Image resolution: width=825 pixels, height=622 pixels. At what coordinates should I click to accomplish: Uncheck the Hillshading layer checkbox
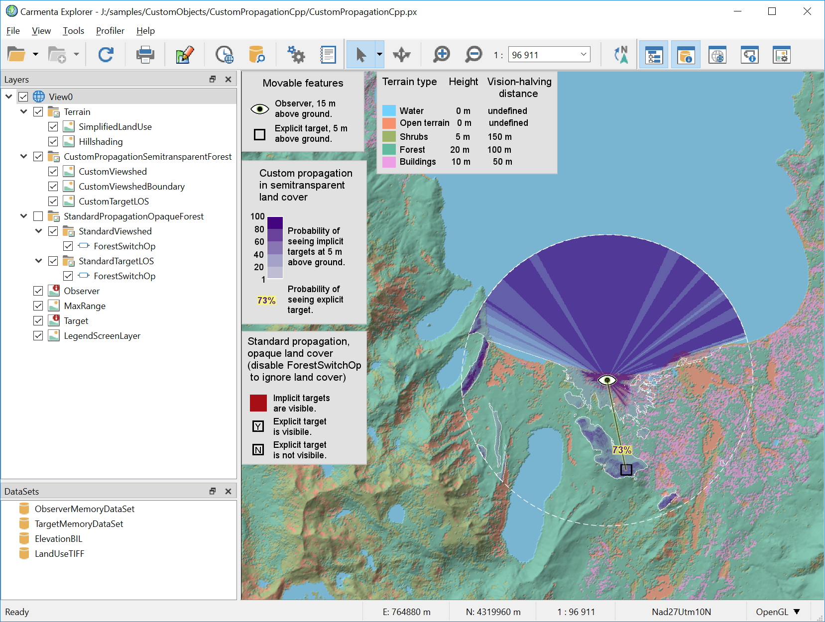point(53,142)
